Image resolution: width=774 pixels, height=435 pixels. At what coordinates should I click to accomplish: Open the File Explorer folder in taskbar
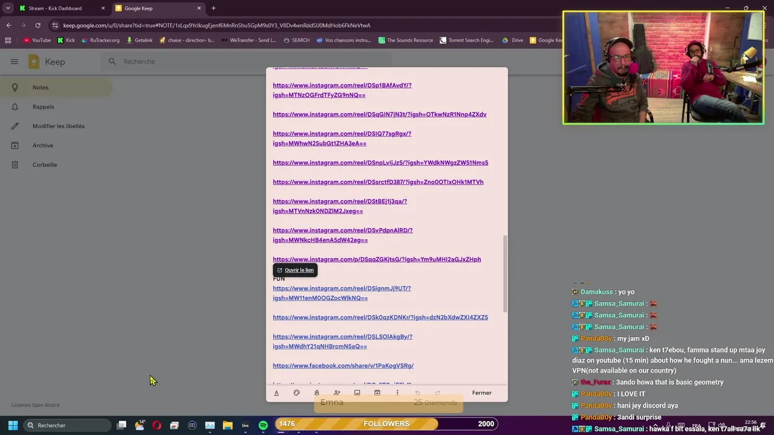(x=227, y=425)
